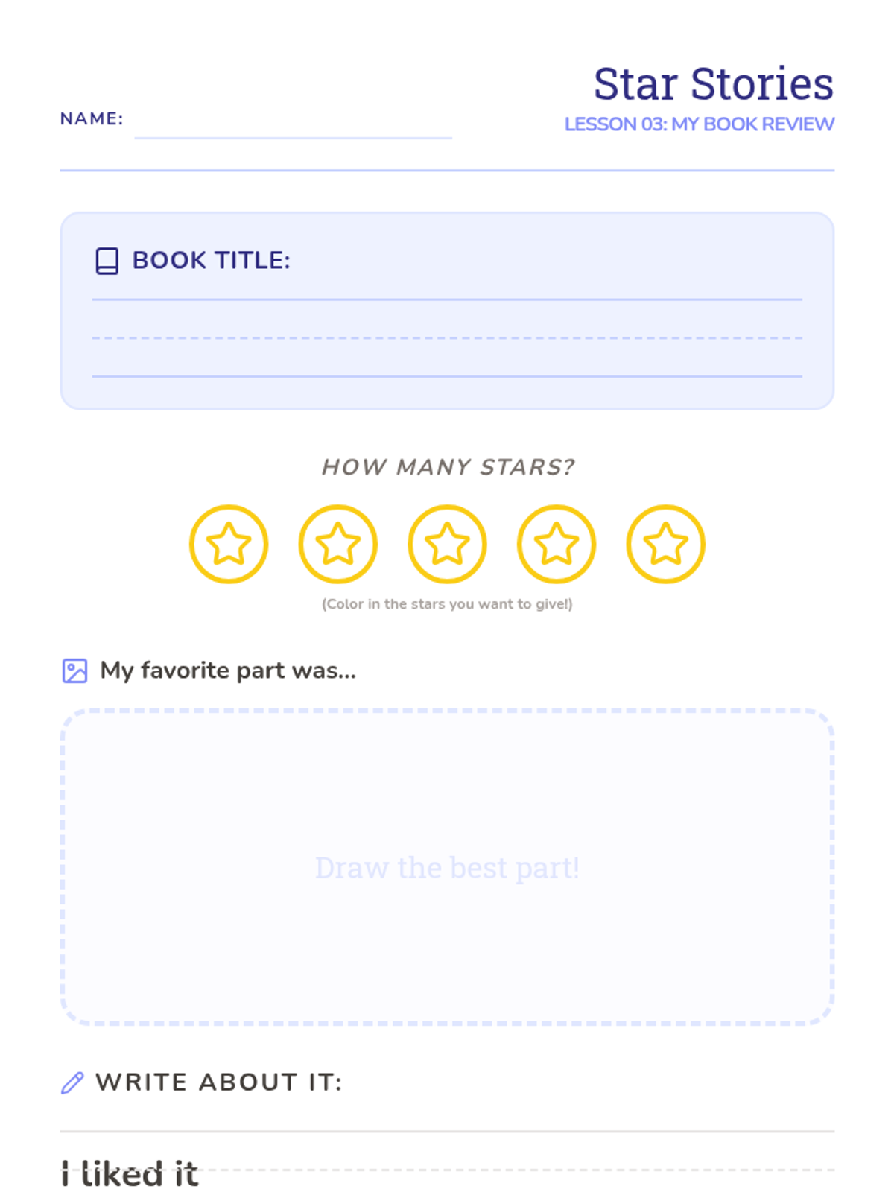
Task: Click the first Book Title writing line
Action: pos(447,299)
